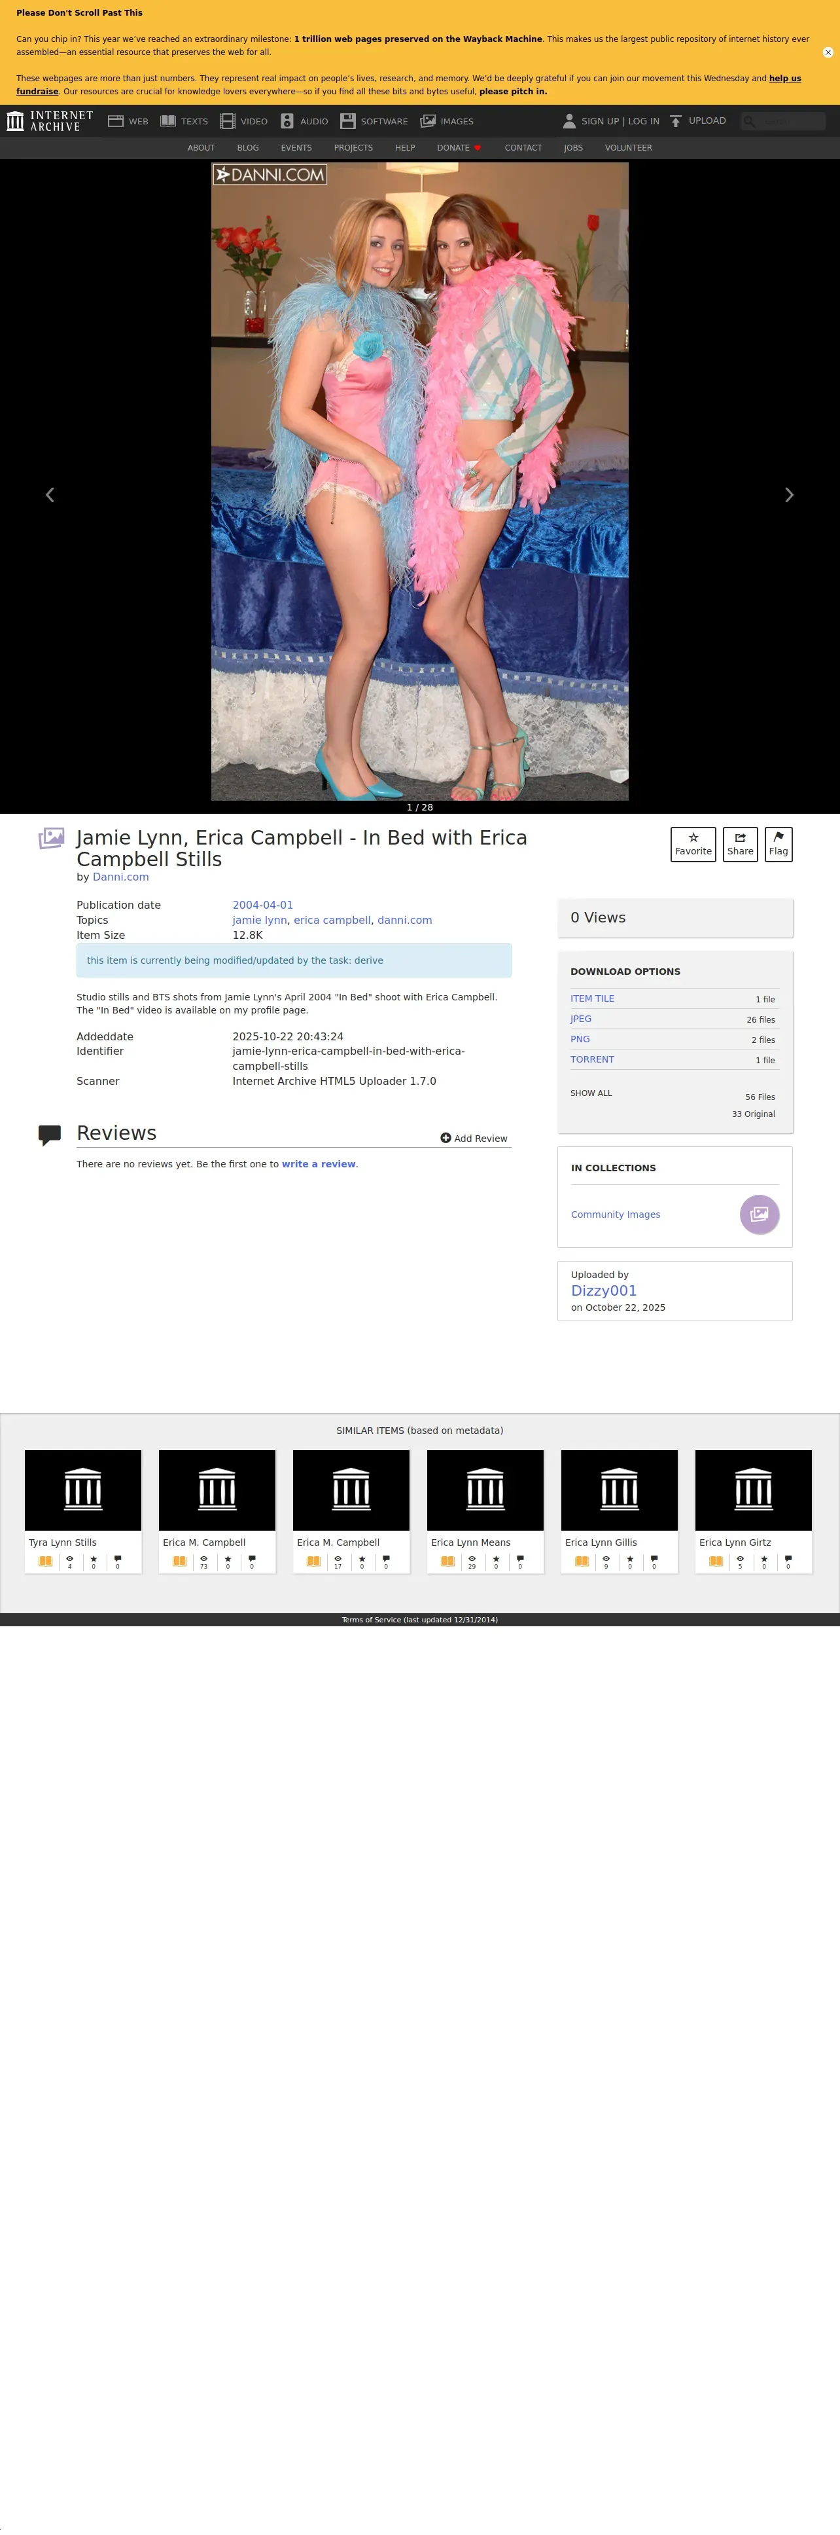Go to the previous image arrow

50,495
